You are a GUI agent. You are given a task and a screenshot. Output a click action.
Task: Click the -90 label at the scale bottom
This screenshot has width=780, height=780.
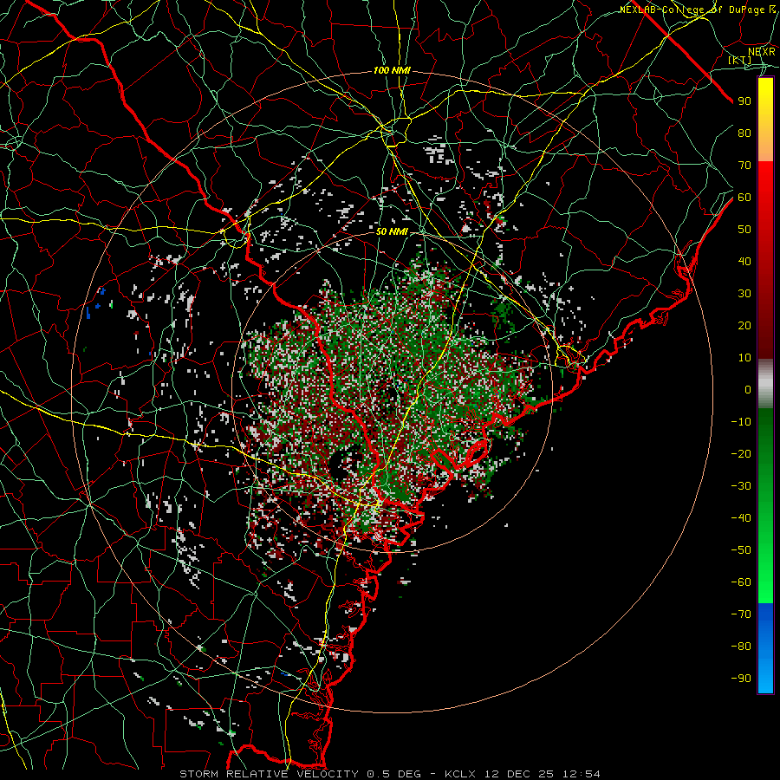tap(741, 679)
